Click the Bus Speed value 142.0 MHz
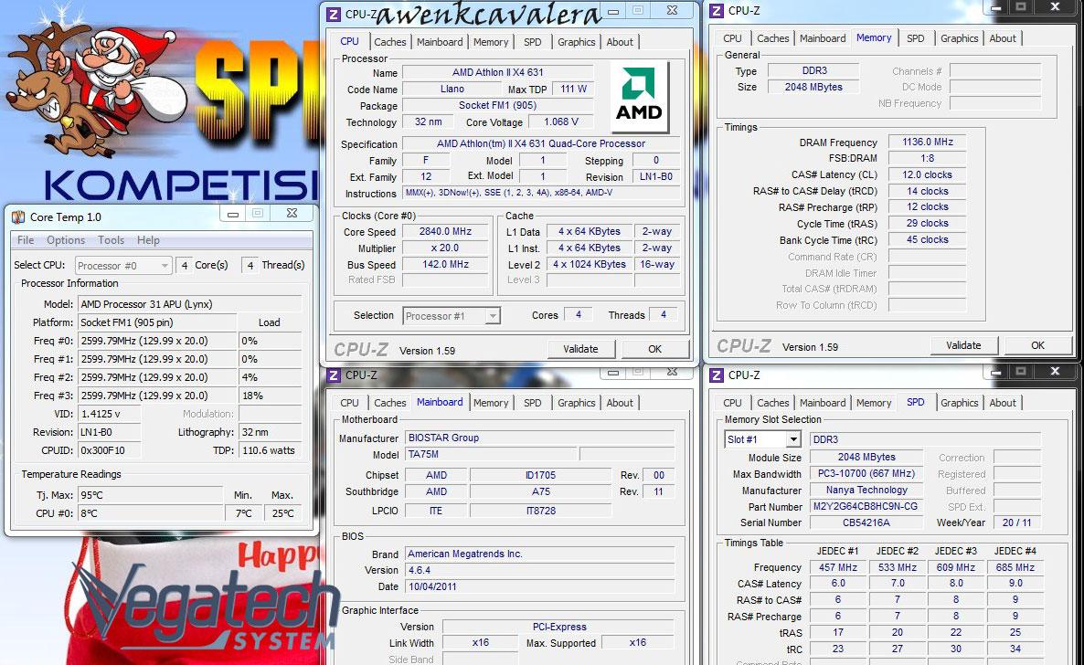The image size is (1084, 665). pos(445,265)
